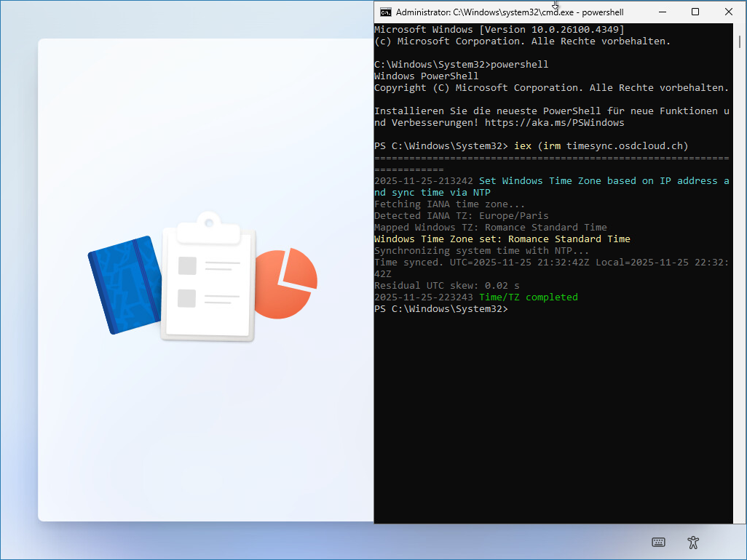Open the Accessibility figure icon

coord(693,542)
